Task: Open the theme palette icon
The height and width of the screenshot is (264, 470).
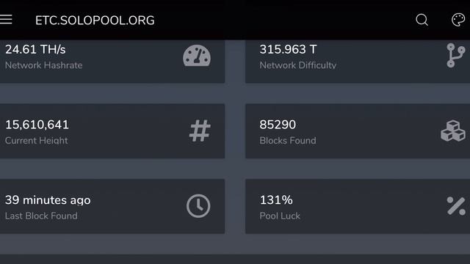Action: point(458,20)
